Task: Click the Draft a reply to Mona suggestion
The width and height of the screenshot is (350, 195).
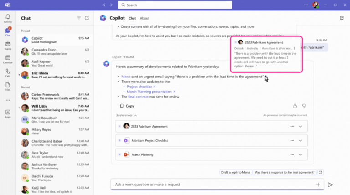Action: pyautogui.click(x=235, y=173)
